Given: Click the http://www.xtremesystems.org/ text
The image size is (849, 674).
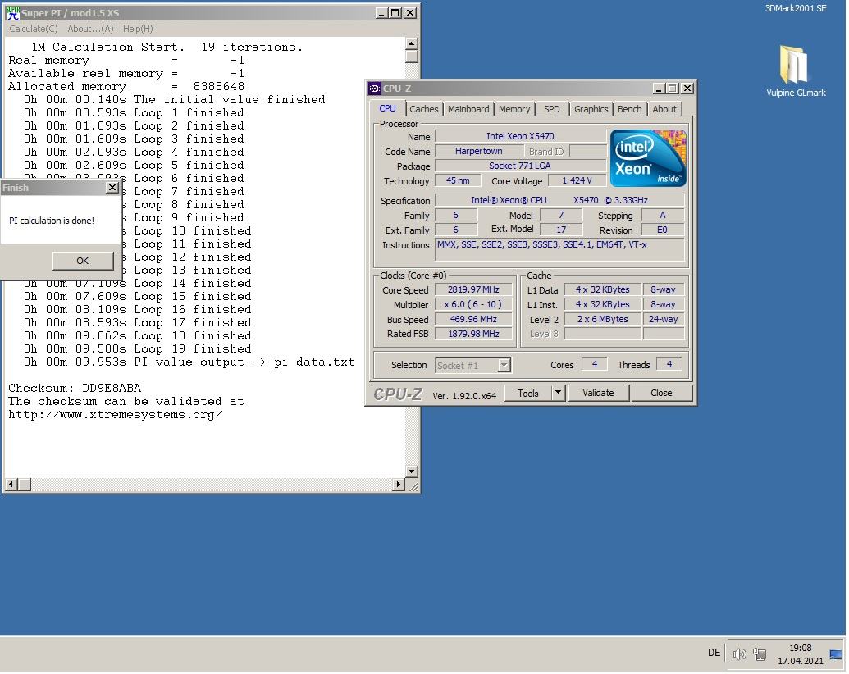Looking at the screenshot, I should click(116, 415).
